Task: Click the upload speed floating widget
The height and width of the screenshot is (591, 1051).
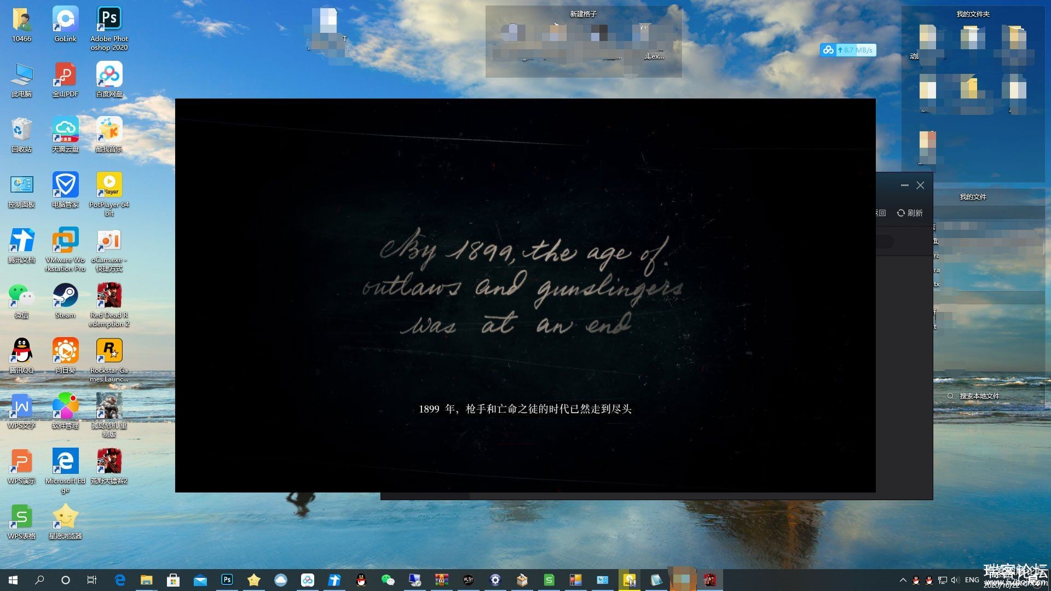Action: click(848, 50)
